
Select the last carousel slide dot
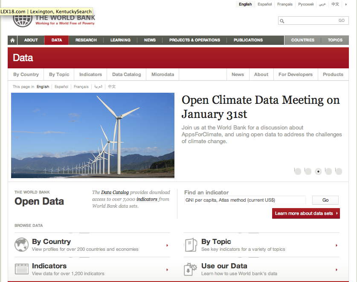pyautogui.click(x=339, y=171)
